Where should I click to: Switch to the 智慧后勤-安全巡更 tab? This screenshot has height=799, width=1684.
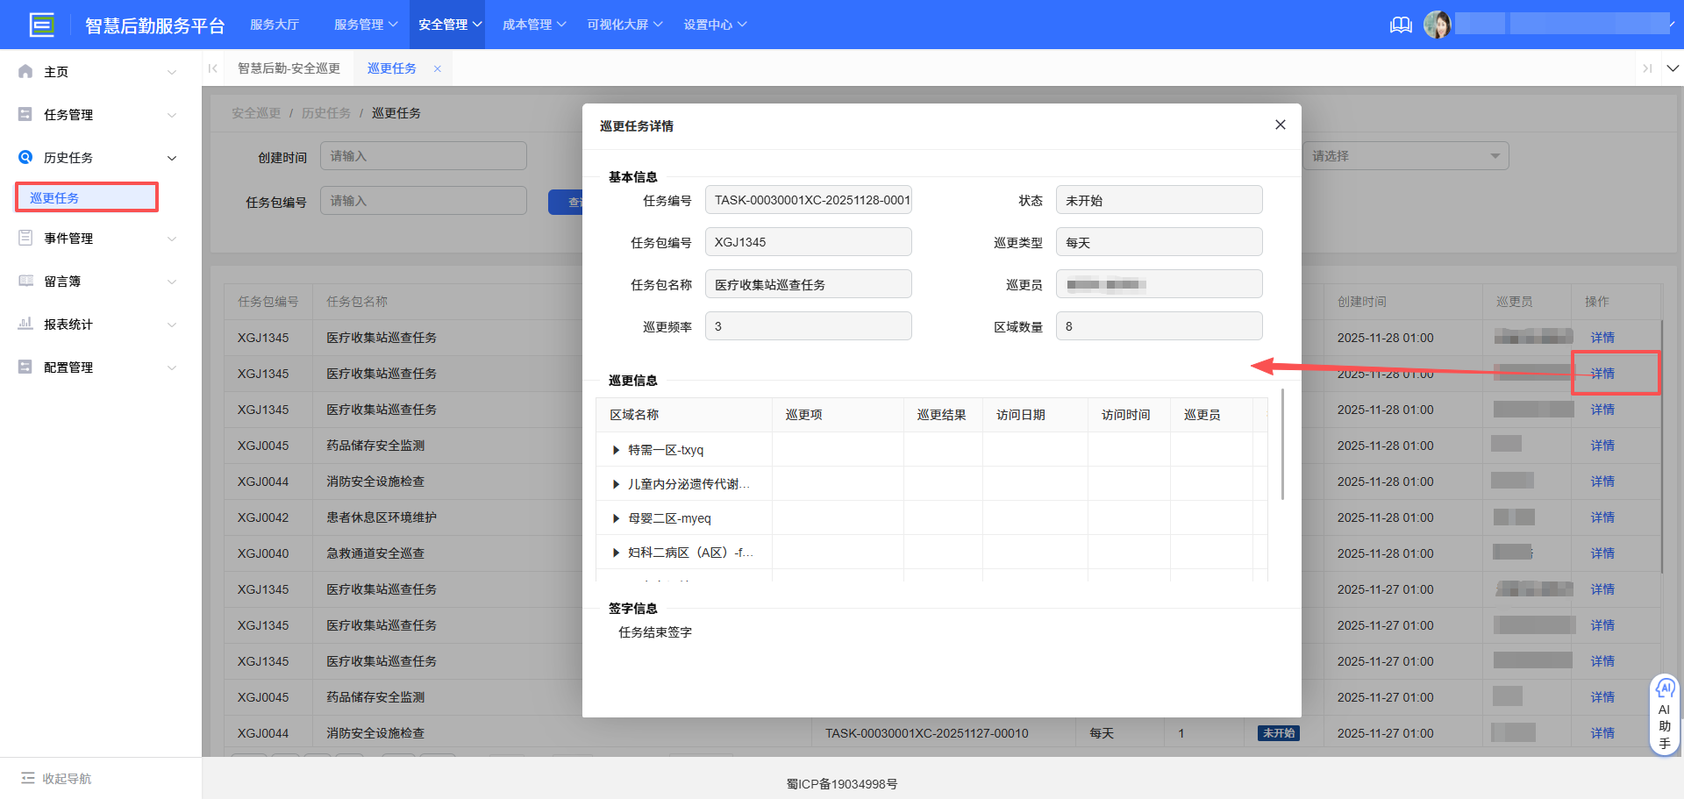(289, 68)
